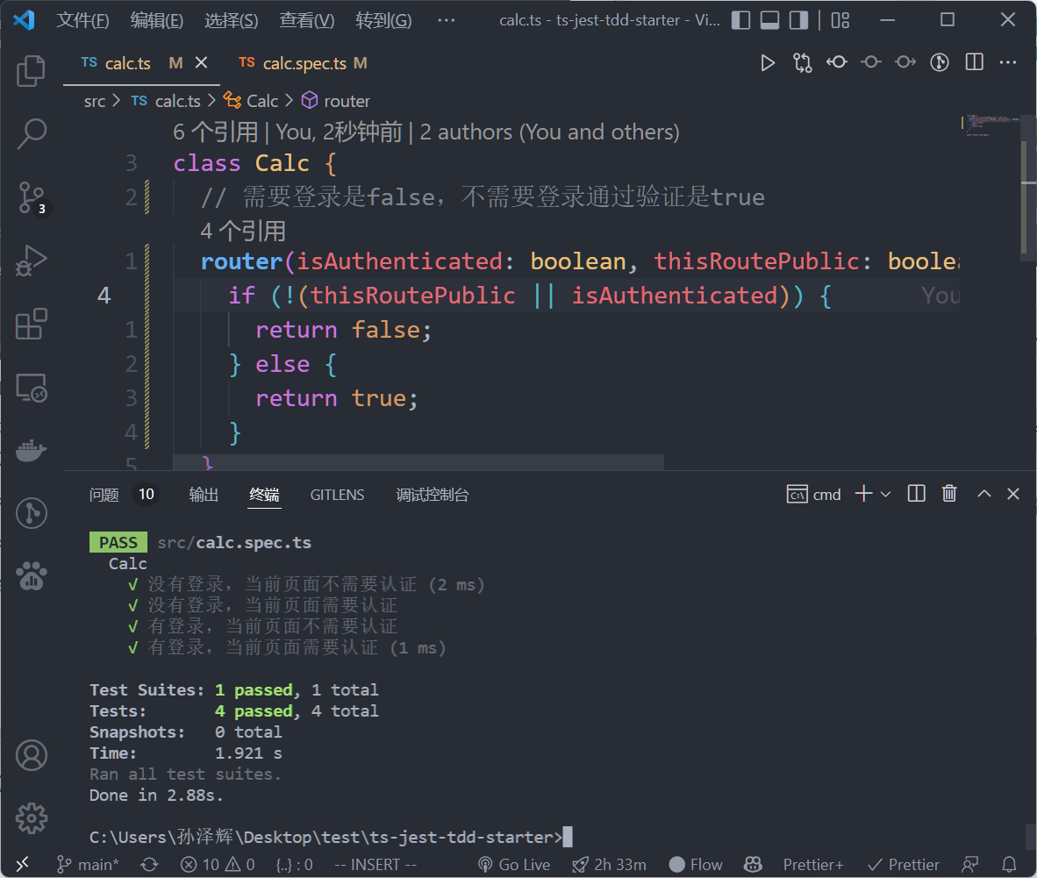The width and height of the screenshot is (1037, 878).
Task: Open the Extensions view
Action: 32,324
